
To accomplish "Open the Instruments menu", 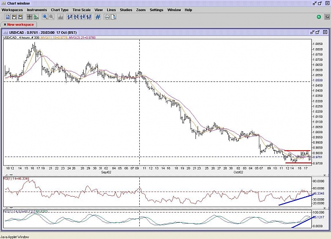I will (37, 10).
